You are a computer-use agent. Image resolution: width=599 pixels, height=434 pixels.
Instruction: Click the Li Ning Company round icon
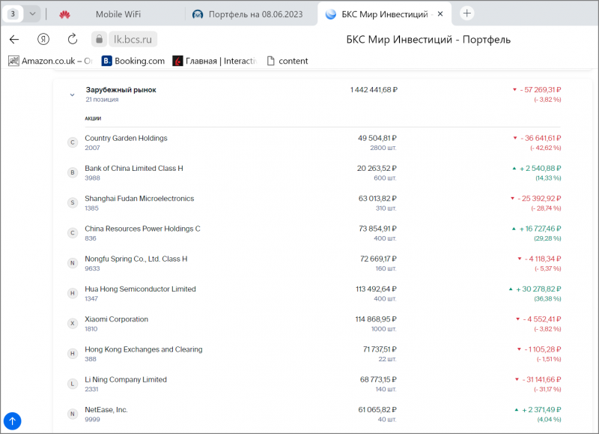(73, 384)
